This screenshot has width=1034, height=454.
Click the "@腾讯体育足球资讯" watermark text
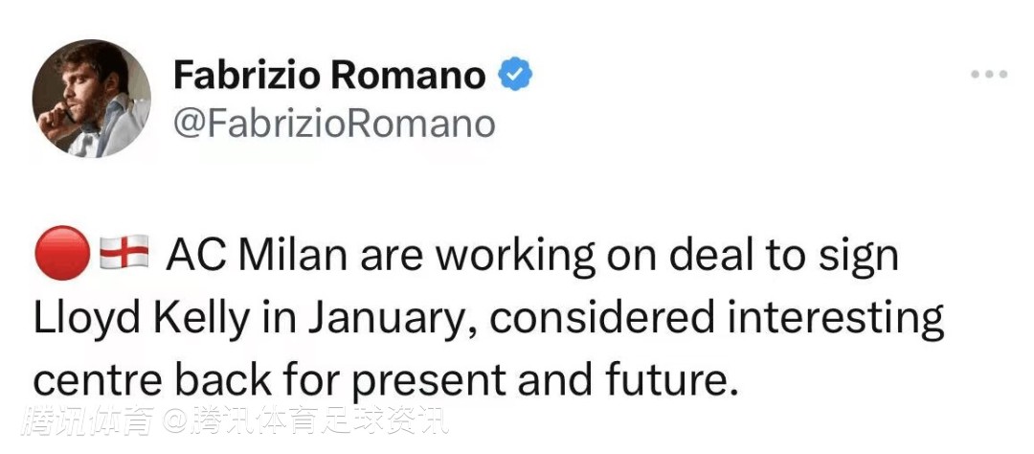click(304, 420)
